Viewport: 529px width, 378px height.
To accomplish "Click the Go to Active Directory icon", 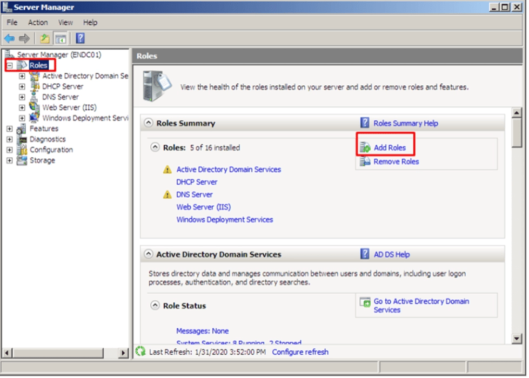I will (365, 302).
